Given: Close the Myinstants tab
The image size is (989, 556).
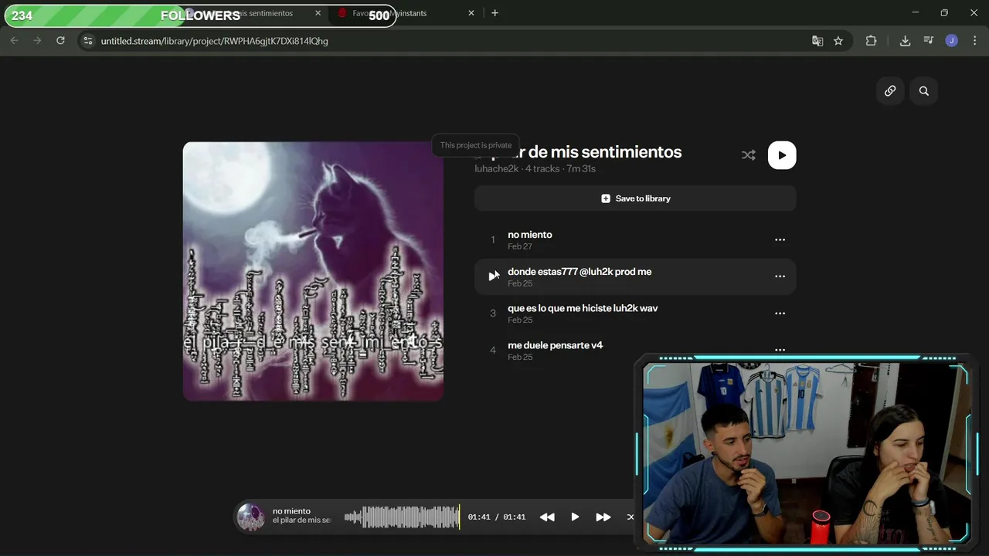Looking at the screenshot, I should pos(471,13).
